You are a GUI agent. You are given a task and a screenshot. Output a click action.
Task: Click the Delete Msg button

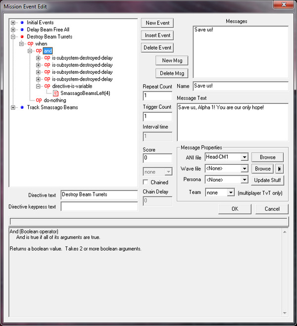pos(171,73)
